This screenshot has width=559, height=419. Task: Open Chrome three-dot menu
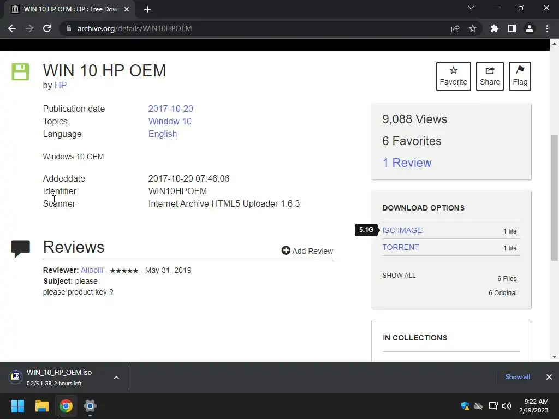point(547,28)
